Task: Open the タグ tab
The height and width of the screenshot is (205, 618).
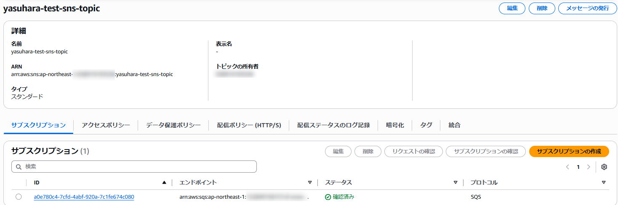Action: click(x=426, y=125)
